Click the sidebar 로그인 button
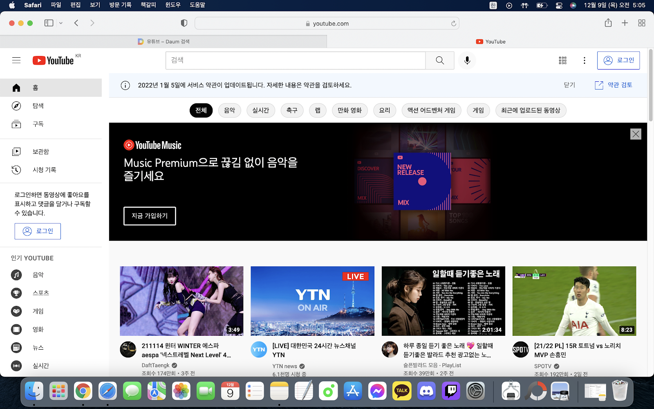Viewport: 654px width, 409px height. (38, 231)
